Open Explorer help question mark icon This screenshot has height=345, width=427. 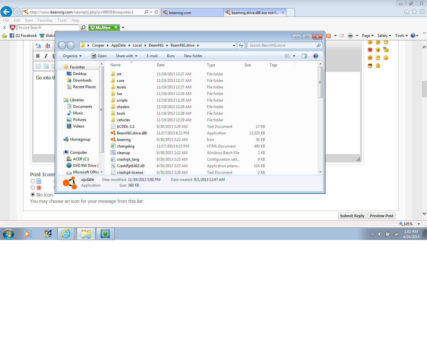[316, 56]
